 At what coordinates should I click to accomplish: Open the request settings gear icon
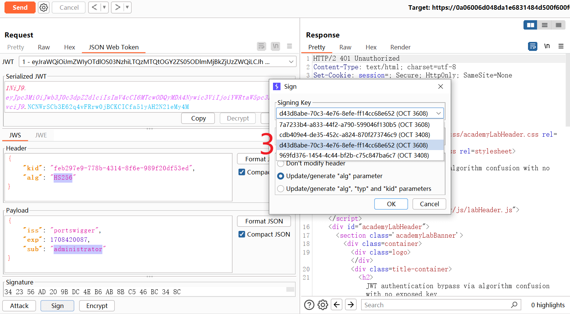click(x=44, y=7)
